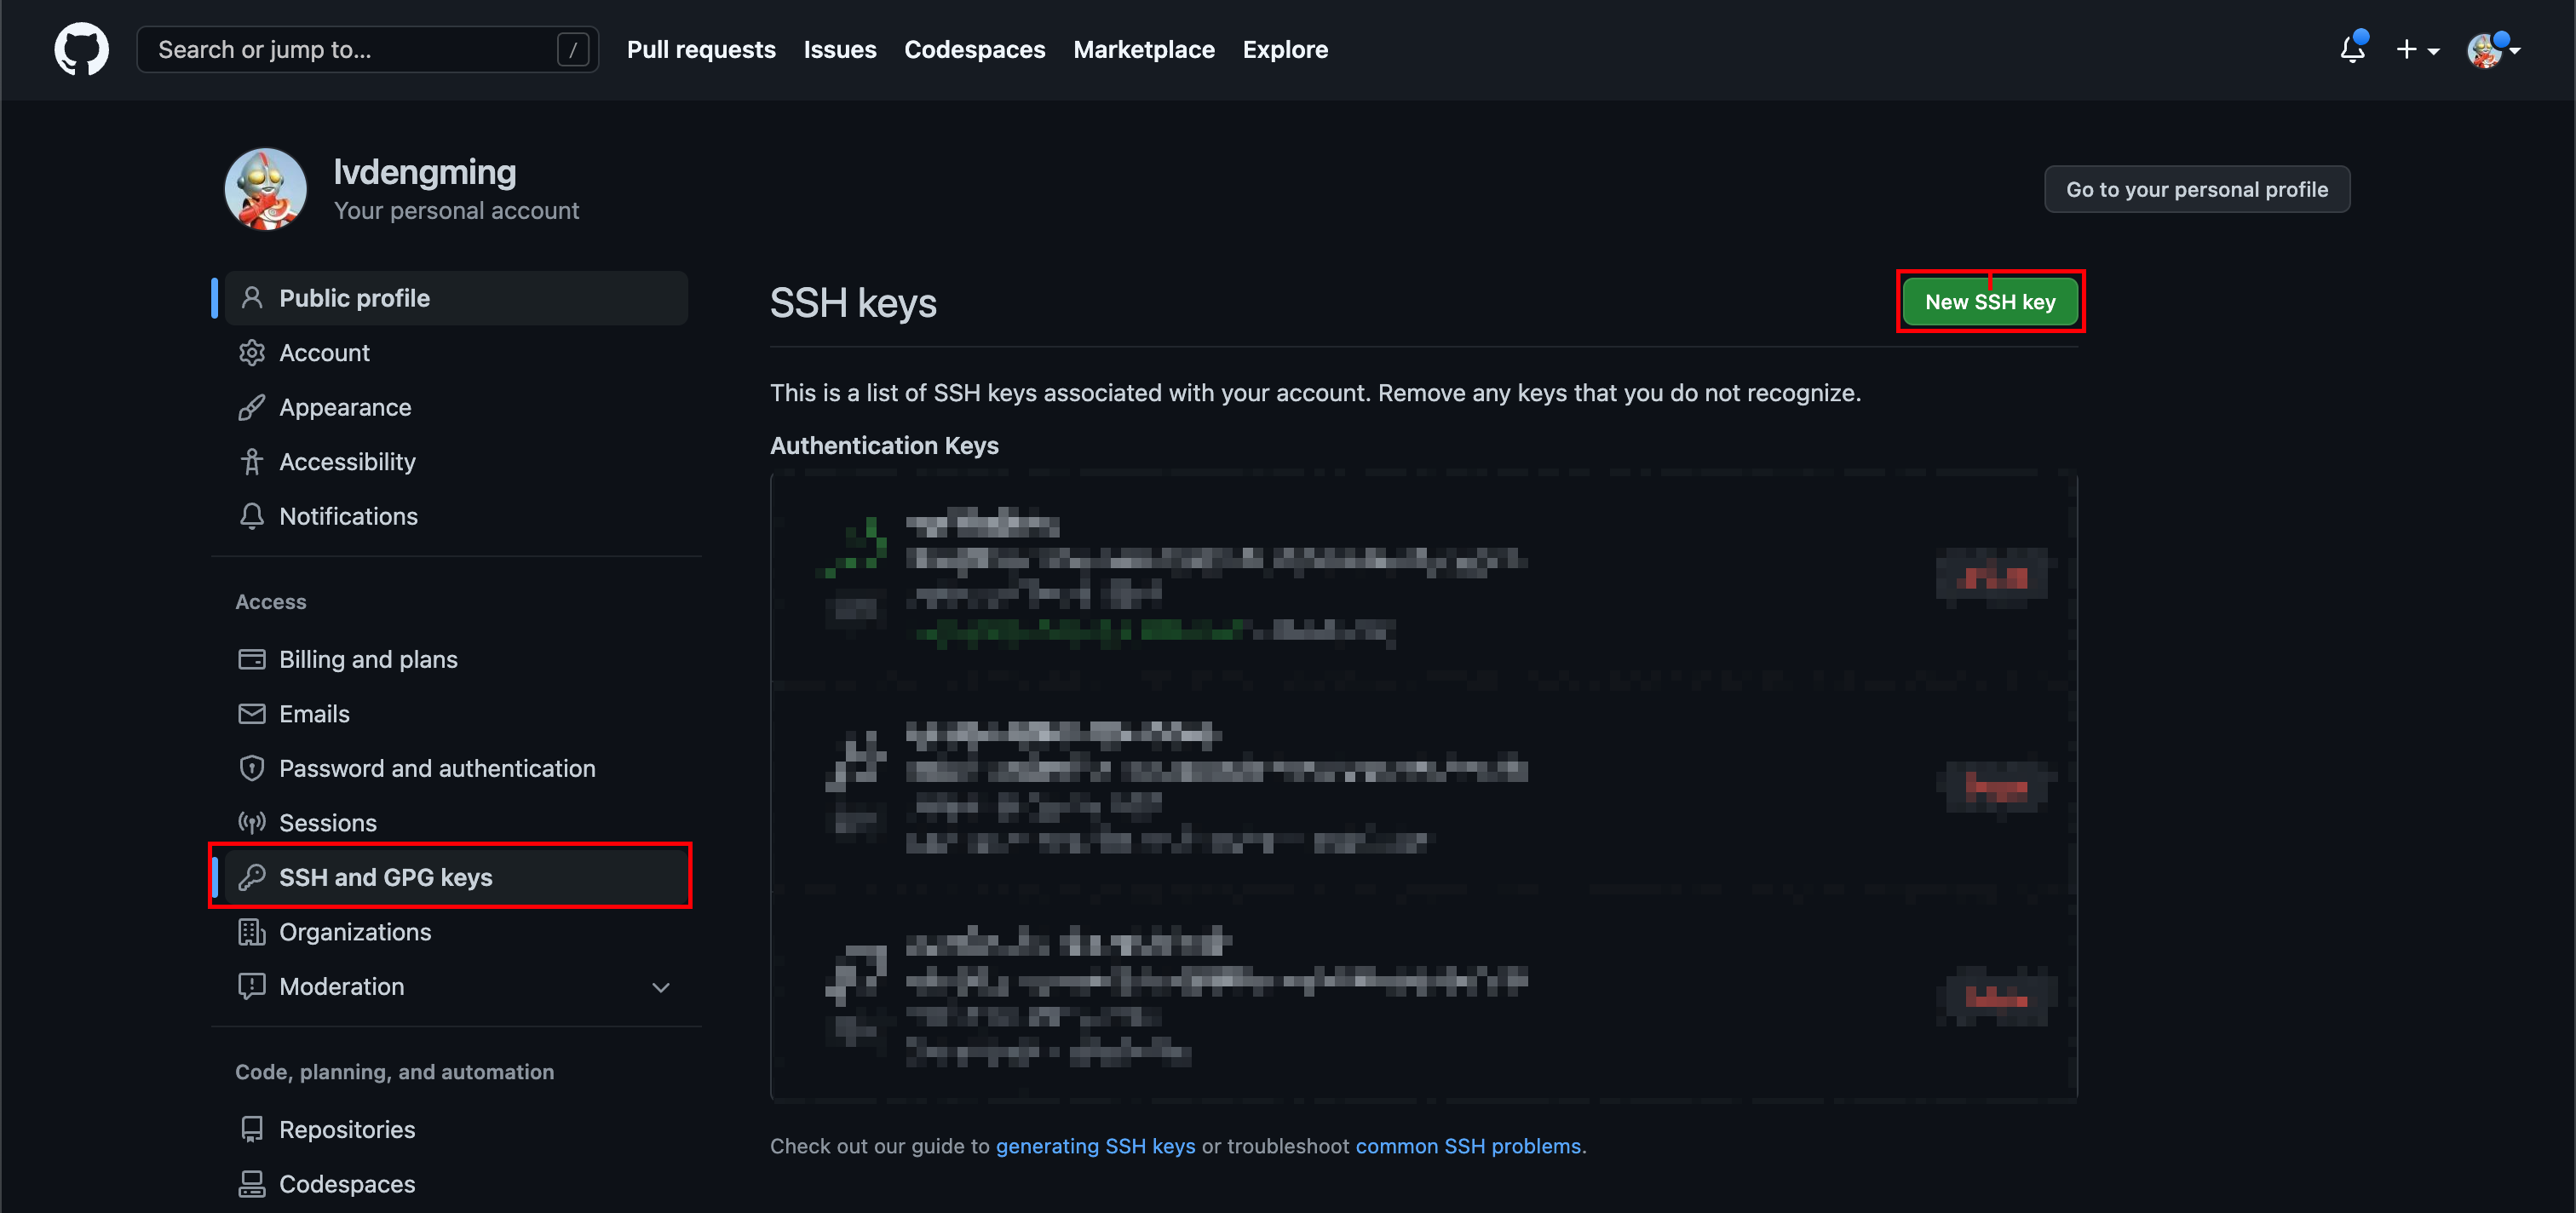Click the Appearance paintbrush icon

pos(252,407)
